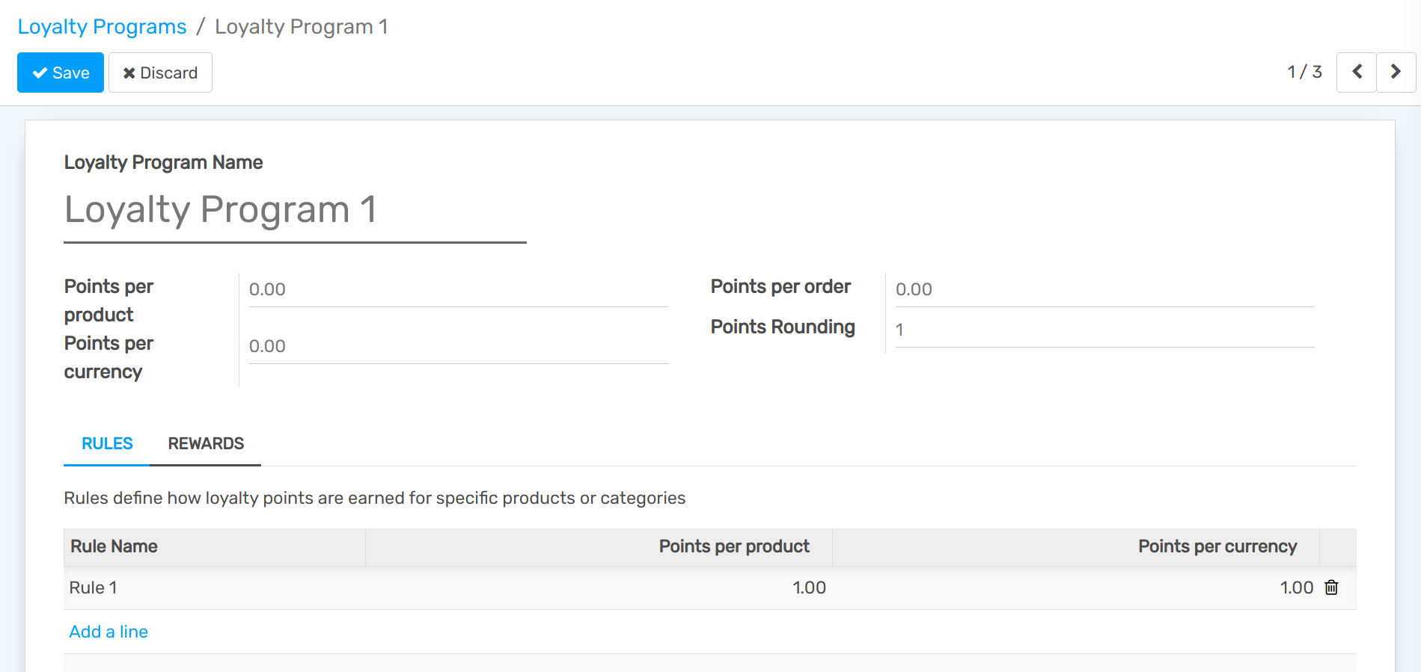This screenshot has width=1421, height=672.
Task: Sort by Points per product column header
Action: [733, 546]
